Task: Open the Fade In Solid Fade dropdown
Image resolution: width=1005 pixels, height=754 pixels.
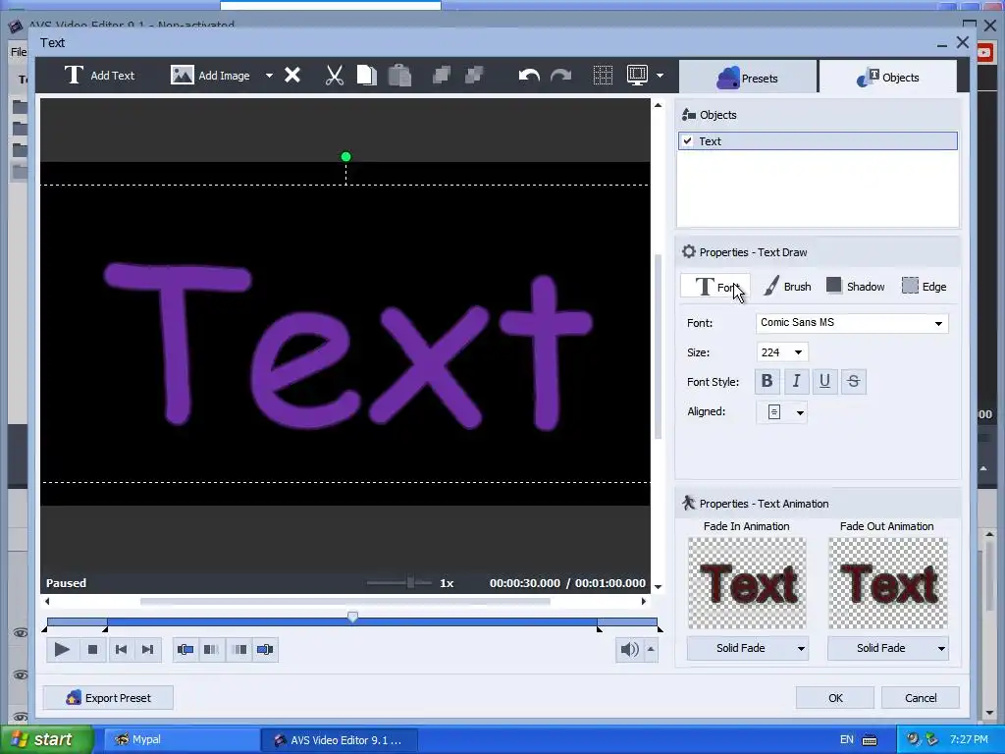Action: (x=747, y=648)
